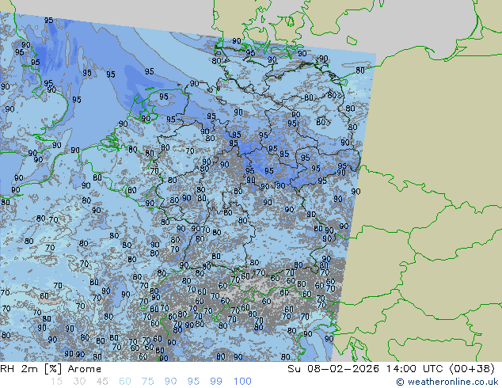Select legend value 100
Viewport: 502px width, 388px height.
tap(242, 382)
